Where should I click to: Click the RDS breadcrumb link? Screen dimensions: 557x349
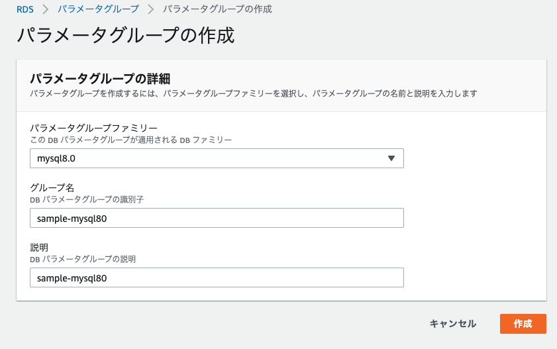25,9
